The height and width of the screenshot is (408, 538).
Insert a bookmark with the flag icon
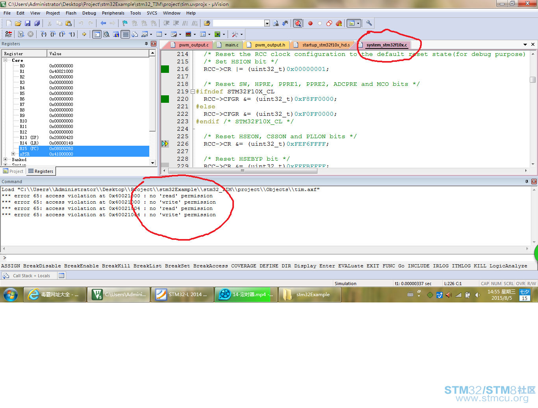click(x=125, y=23)
